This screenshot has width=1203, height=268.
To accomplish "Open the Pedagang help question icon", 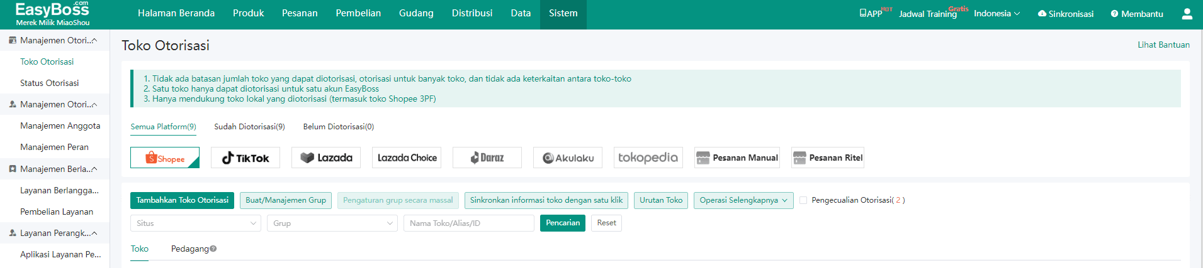I will pyautogui.click(x=213, y=249).
